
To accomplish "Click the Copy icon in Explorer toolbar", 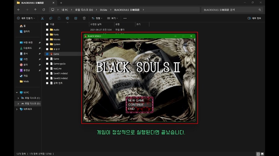I will click(x=51, y=18).
